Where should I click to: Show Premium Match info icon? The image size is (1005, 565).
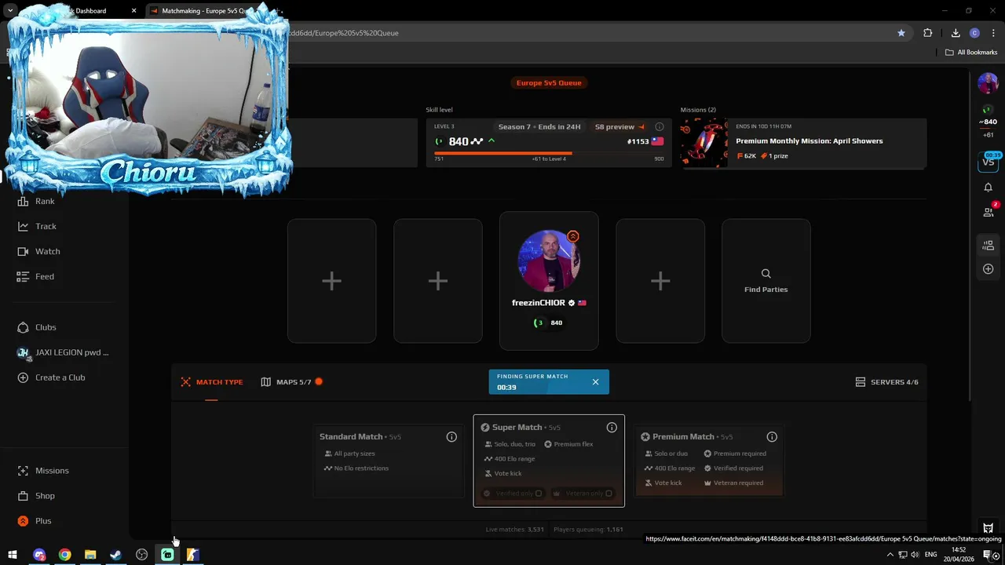tap(772, 437)
